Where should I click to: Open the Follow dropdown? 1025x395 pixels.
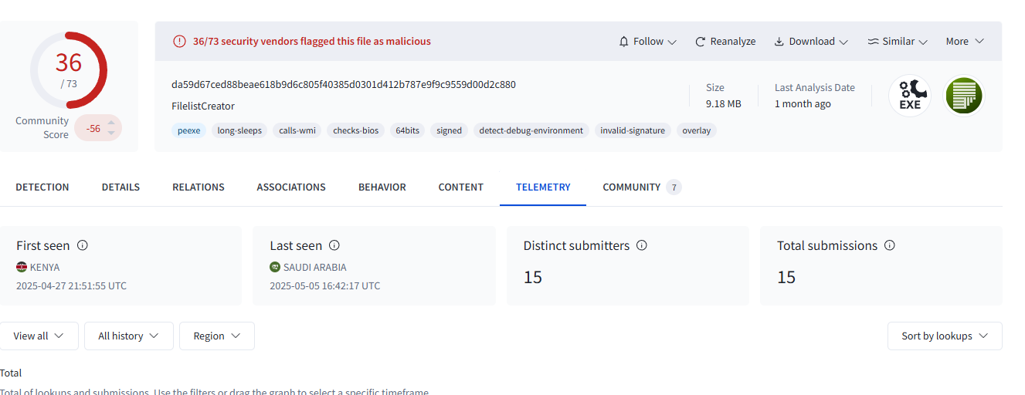click(x=647, y=42)
